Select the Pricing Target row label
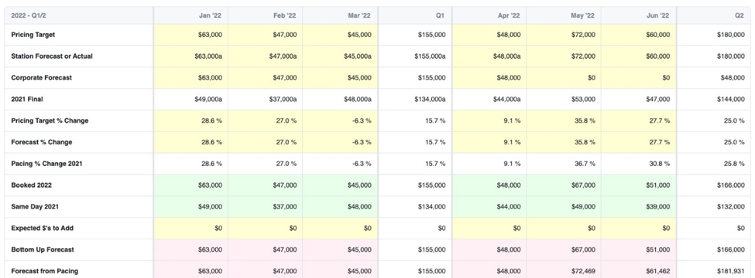Screen dimensions: 755x278 pos(33,35)
